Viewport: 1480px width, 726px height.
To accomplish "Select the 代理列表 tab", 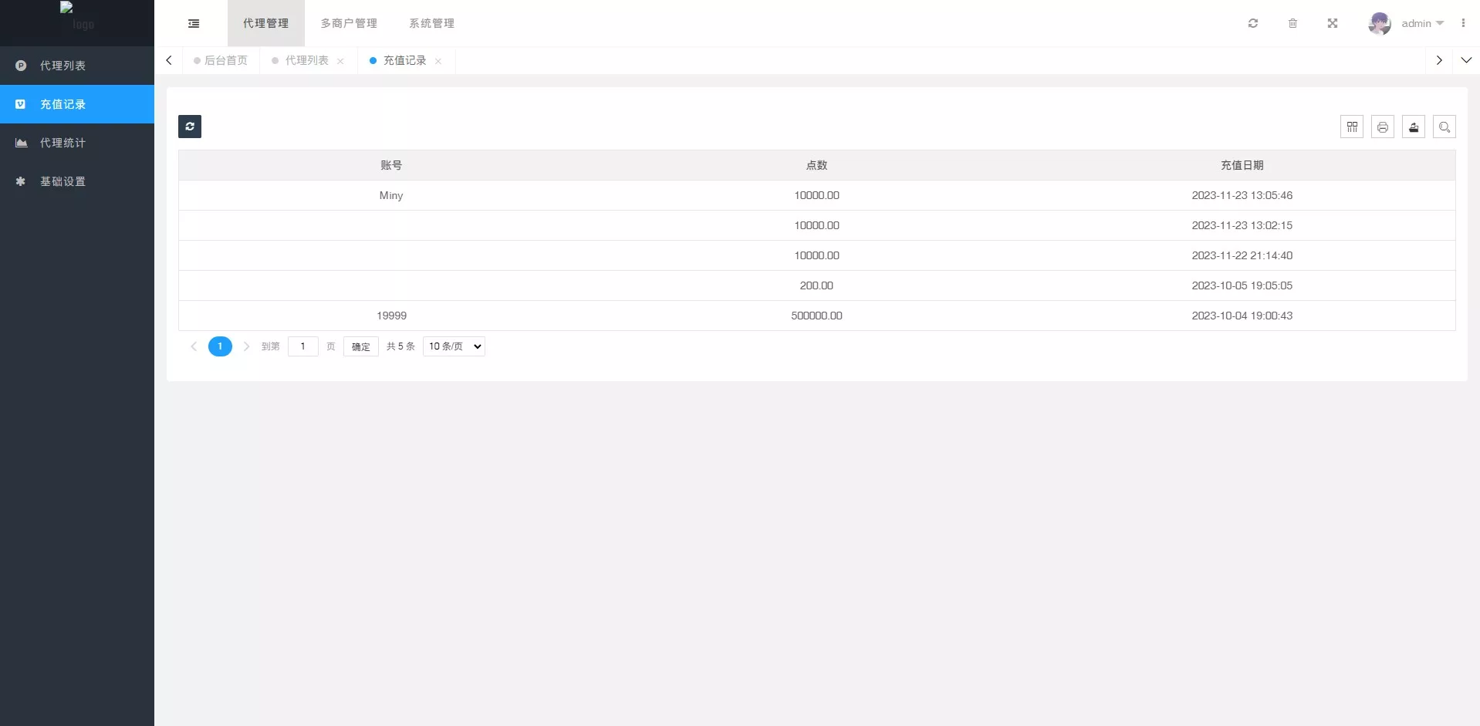I will point(306,60).
